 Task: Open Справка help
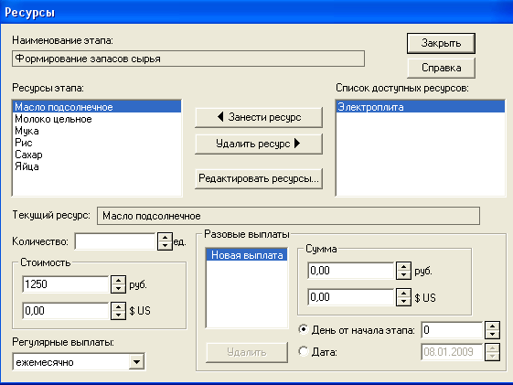coord(441,68)
